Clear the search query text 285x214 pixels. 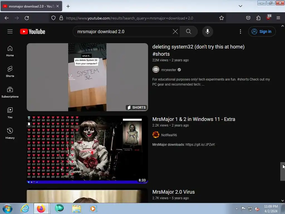175,31
